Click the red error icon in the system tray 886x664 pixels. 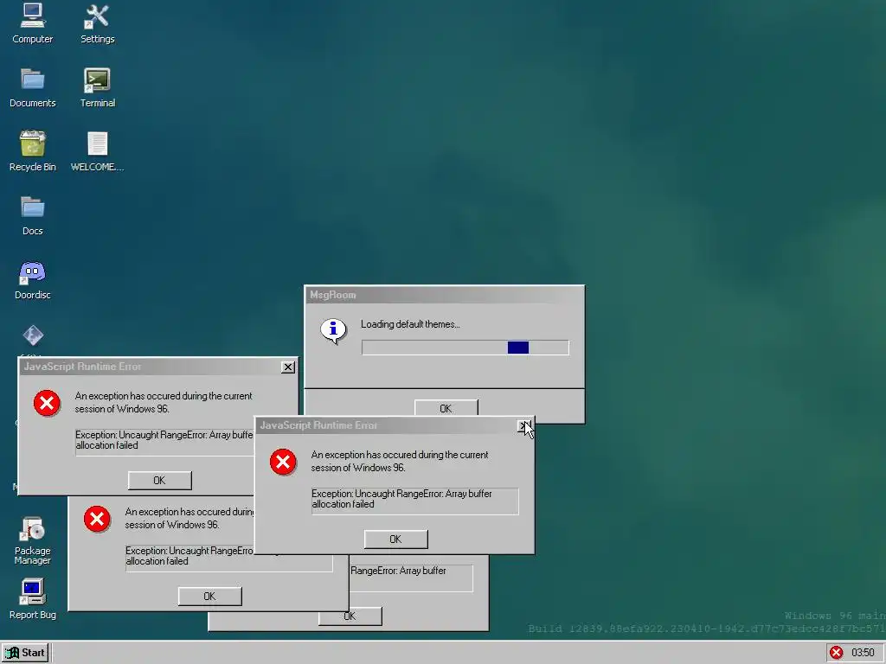point(837,653)
